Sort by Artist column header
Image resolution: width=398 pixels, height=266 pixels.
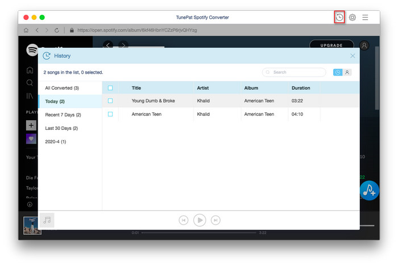pos(203,88)
